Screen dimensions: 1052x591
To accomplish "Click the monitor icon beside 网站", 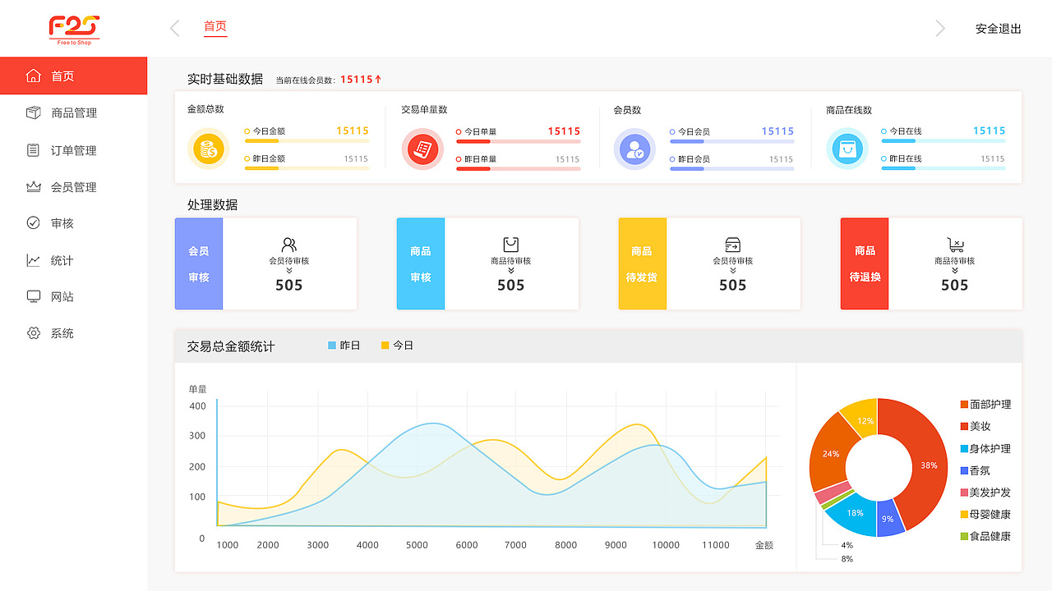I will 34,296.
